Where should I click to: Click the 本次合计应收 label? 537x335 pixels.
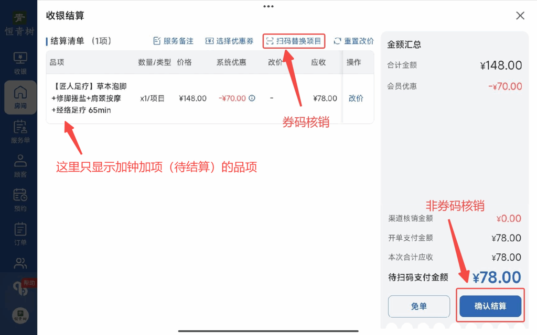pyautogui.click(x=411, y=258)
